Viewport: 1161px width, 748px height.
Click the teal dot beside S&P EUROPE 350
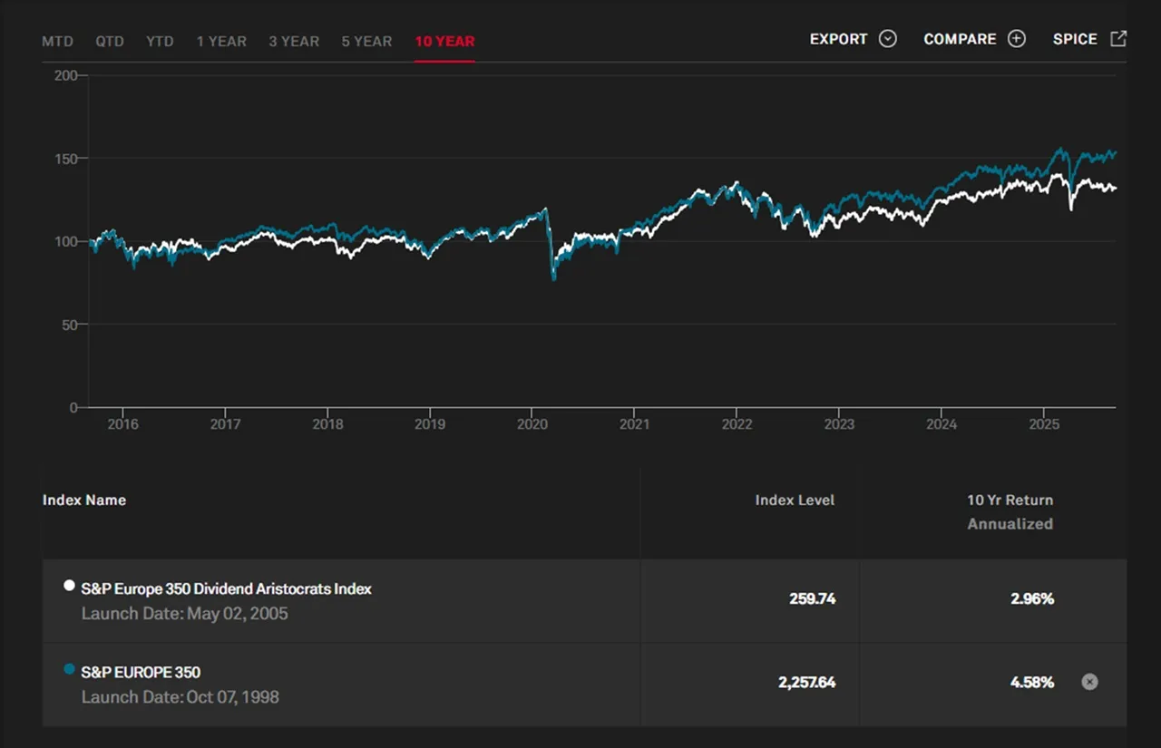[x=69, y=669]
